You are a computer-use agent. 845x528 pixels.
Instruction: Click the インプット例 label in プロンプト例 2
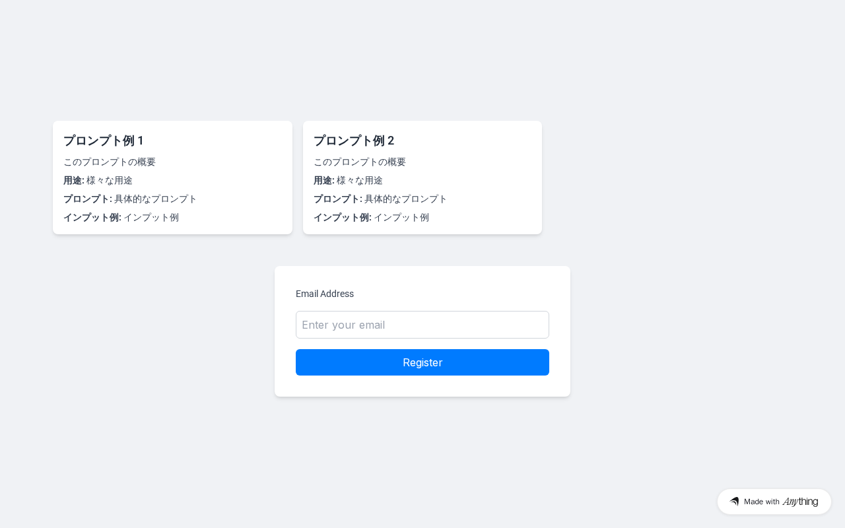pos(342,217)
